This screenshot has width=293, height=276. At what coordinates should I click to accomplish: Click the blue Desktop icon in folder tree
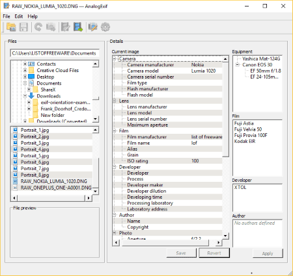point(31,77)
